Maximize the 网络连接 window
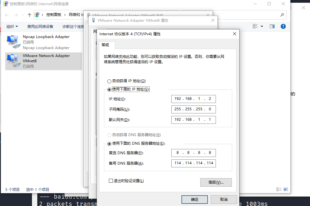Viewport: 310px width, 206px height. 269,4
